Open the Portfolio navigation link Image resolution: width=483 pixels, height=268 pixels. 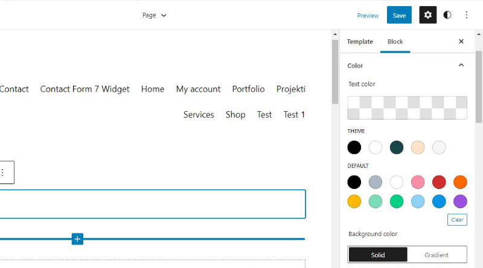tap(248, 89)
